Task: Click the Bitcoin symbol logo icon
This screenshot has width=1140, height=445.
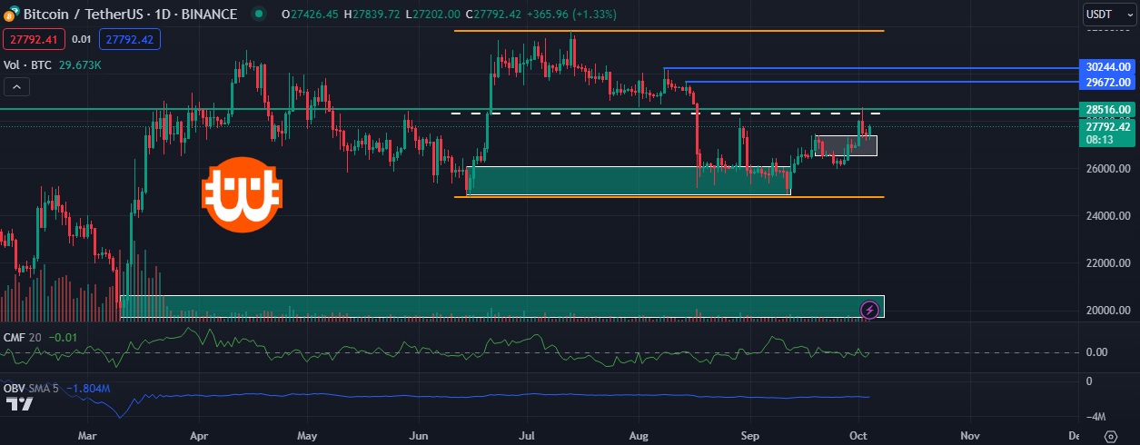Action: tap(10, 15)
